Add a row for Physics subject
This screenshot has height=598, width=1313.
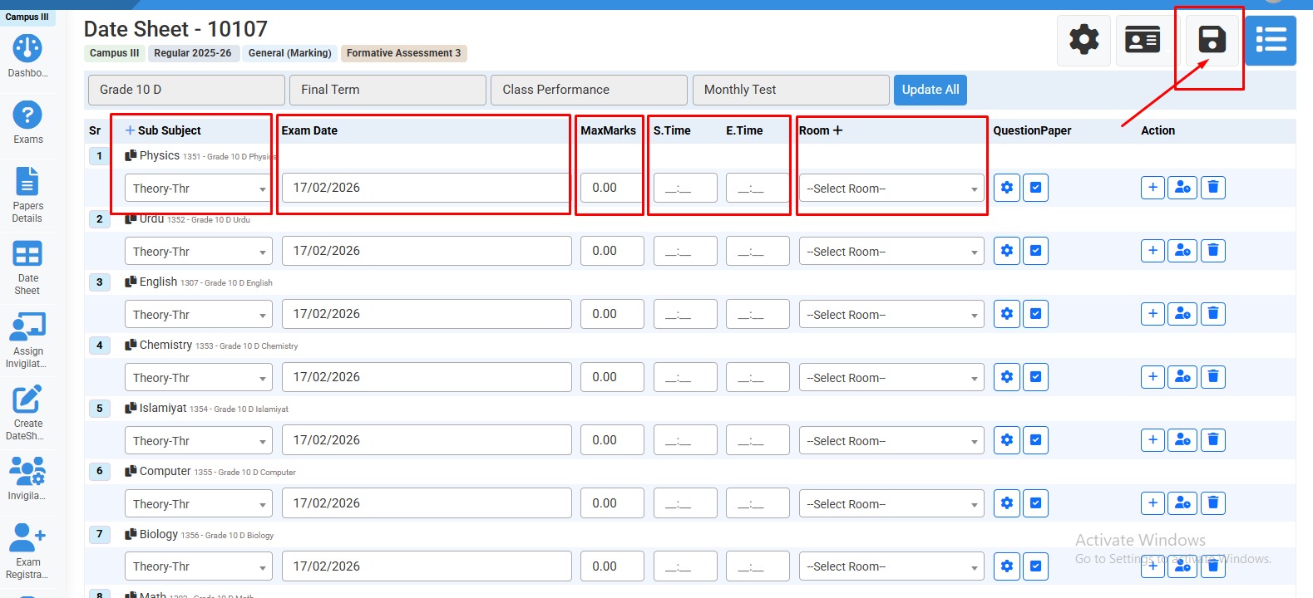(1153, 188)
